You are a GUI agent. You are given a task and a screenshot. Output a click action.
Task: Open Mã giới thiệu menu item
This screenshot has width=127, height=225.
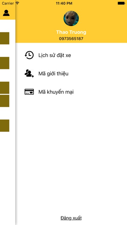(x=54, y=73)
